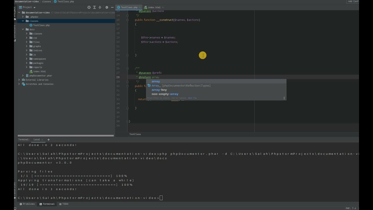Add a new terminal session with plus
This screenshot has width=373, height=210.
[49, 139]
